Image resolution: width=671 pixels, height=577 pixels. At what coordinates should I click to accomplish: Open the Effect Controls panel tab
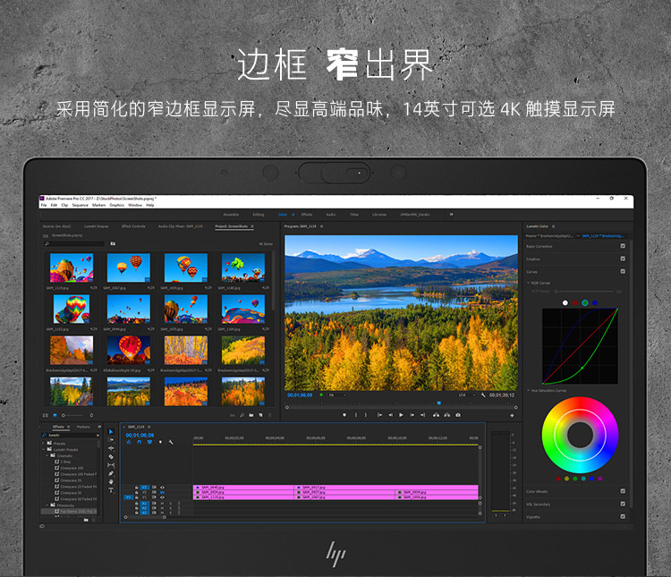[132, 226]
